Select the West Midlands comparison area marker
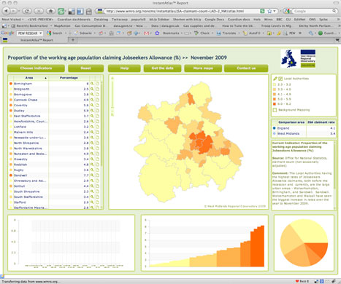The width and height of the screenshot is (341, 284). coord(275,133)
